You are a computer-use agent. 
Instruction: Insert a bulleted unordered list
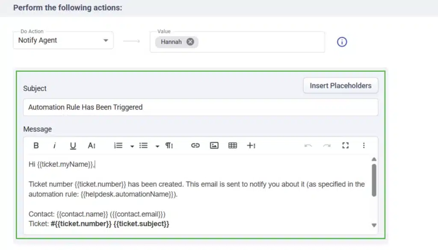coord(144,145)
